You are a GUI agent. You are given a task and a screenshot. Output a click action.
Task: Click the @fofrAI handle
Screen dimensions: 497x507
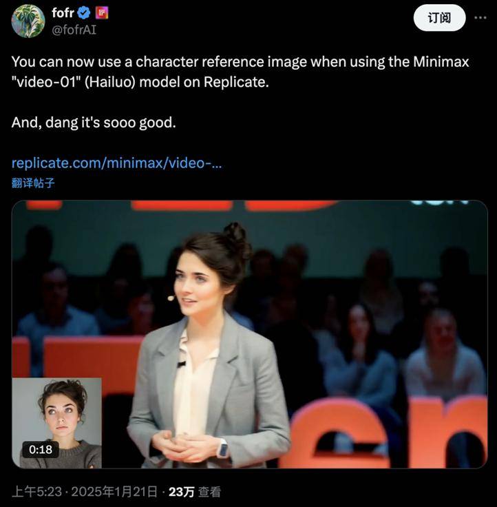[74, 30]
